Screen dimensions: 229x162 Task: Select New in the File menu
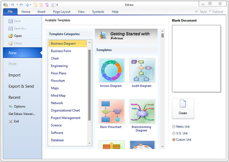point(23,53)
